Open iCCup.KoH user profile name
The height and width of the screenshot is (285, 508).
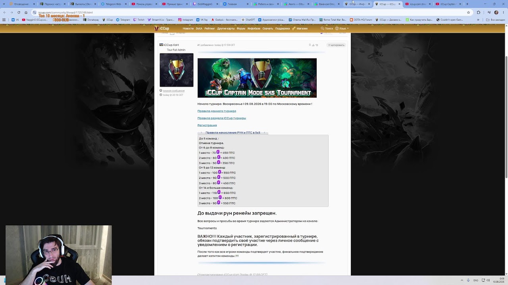(171, 45)
